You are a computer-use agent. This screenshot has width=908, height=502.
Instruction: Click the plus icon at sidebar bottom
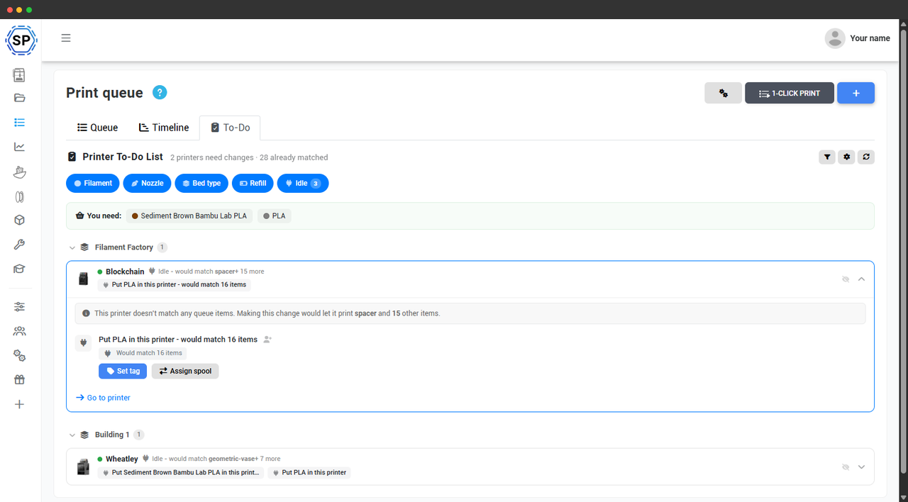(x=19, y=404)
